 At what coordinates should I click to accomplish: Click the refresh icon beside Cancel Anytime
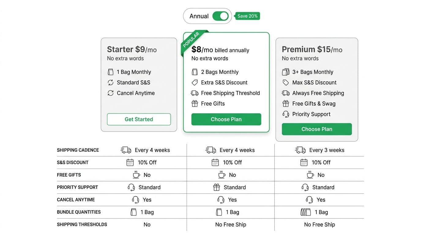click(x=110, y=93)
